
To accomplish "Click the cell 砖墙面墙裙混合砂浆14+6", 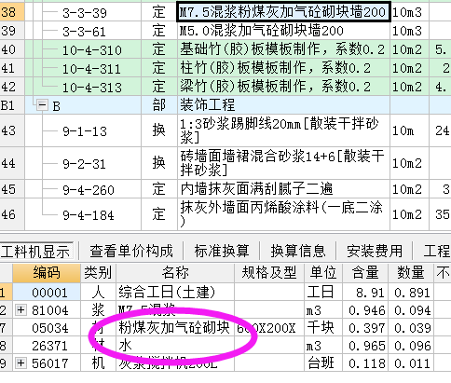I will point(283,163).
